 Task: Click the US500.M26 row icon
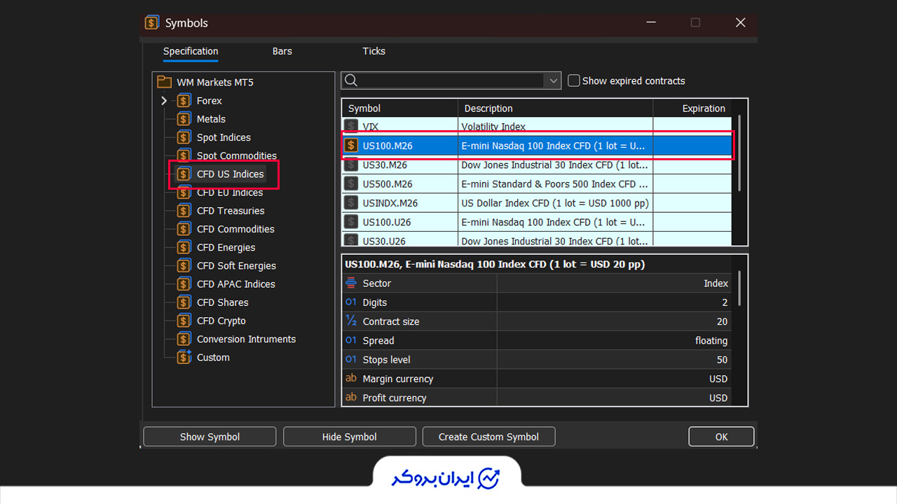coord(351,184)
